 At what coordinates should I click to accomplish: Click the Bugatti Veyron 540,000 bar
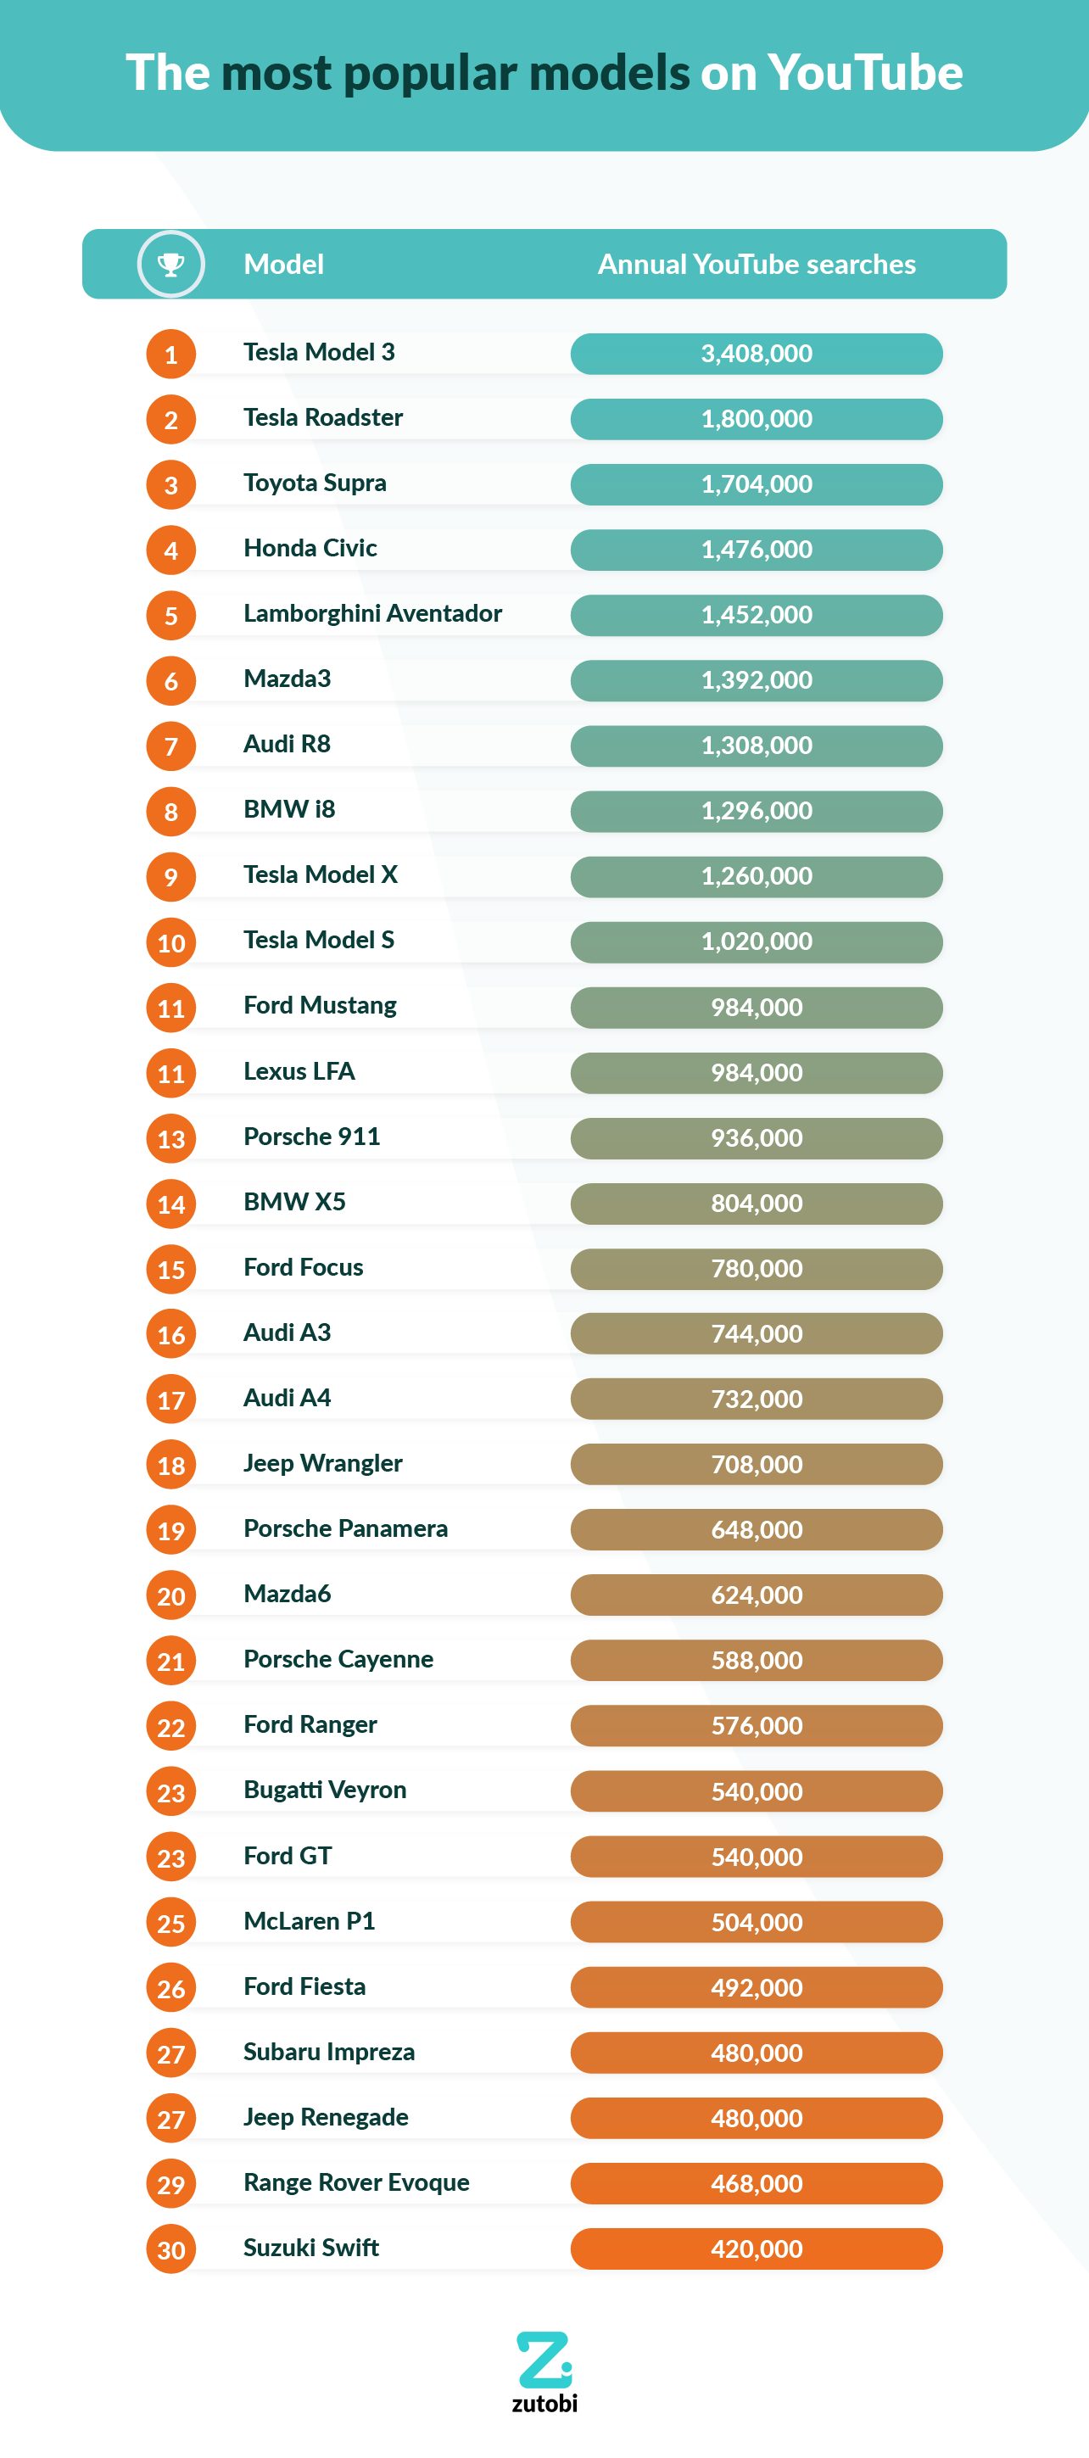(756, 1791)
